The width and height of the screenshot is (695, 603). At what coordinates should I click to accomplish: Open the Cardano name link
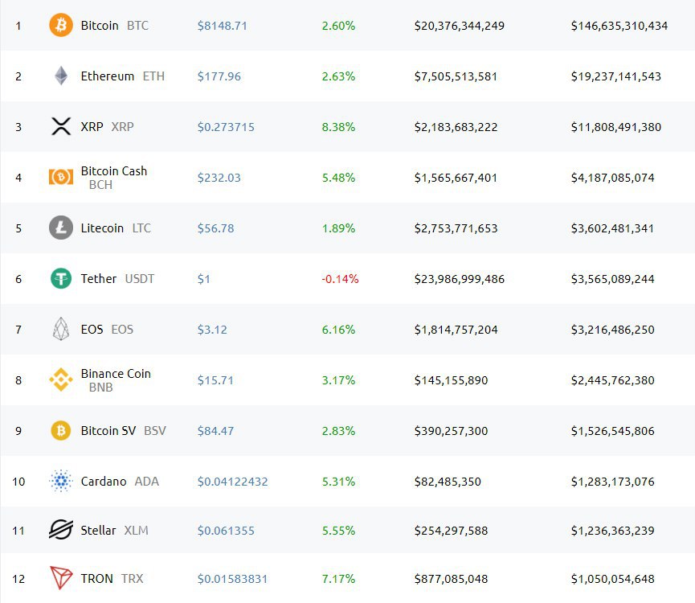[104, 482]
